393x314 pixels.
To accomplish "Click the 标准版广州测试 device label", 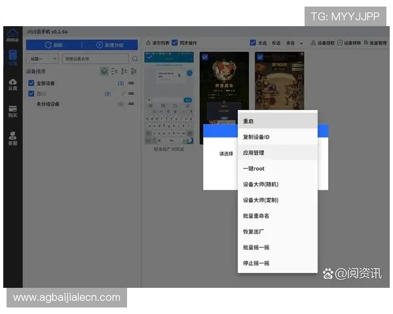I will [169, 149].
